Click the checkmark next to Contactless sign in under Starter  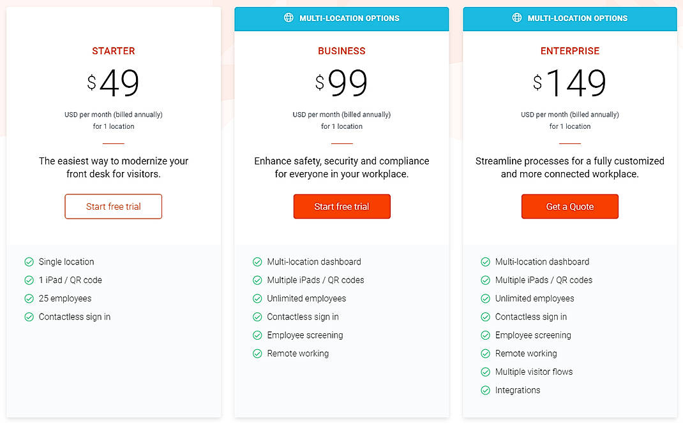[29, 317]
